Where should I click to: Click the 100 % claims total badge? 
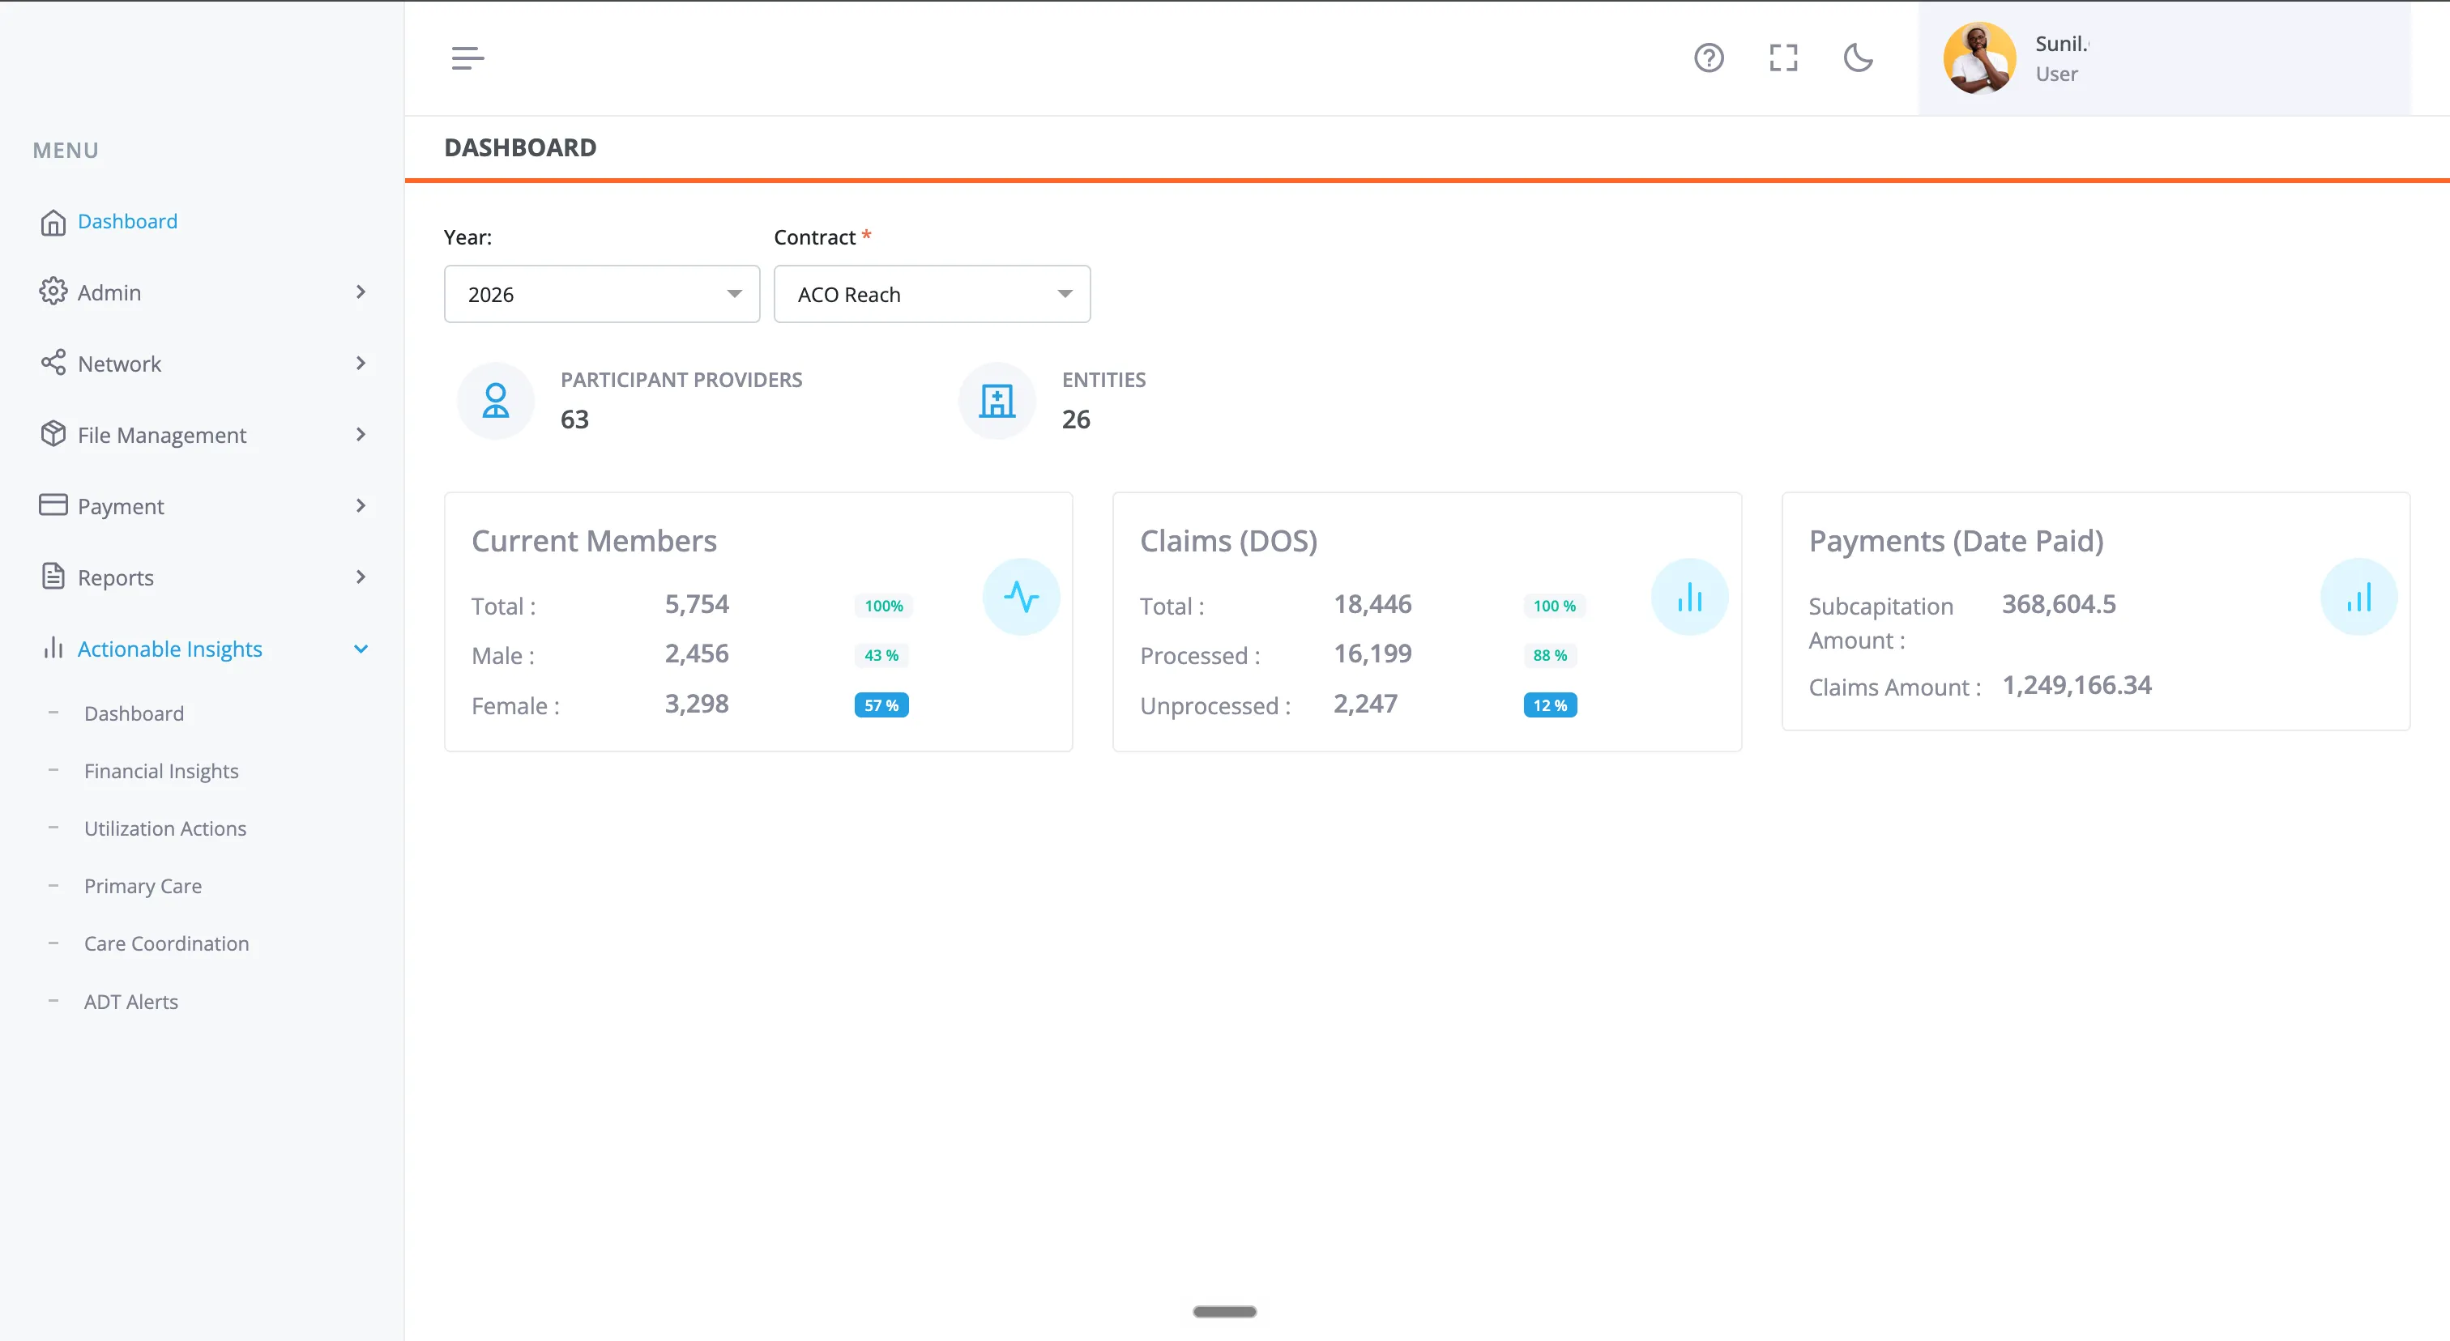click(1554, 606)
